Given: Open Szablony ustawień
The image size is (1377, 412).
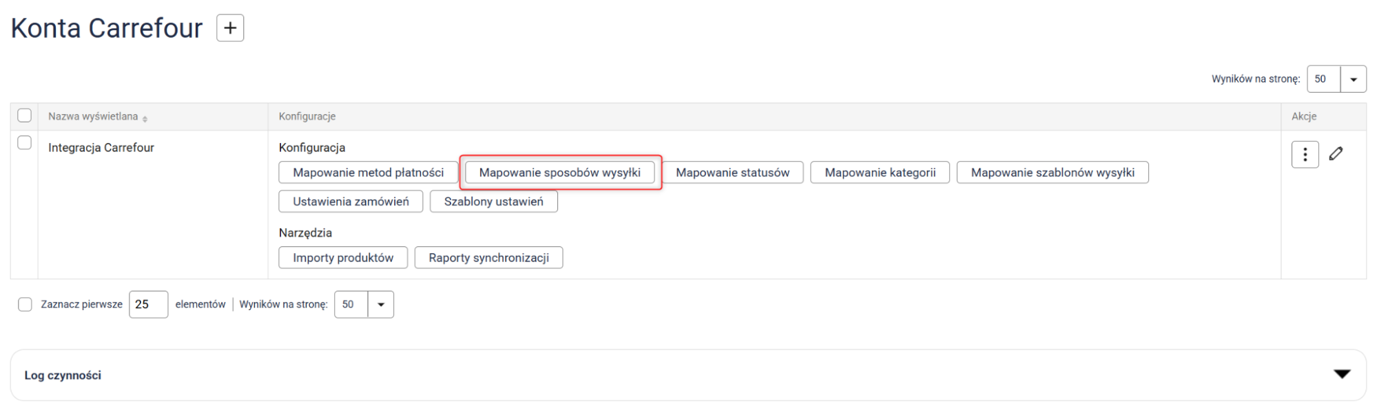Looking at the screenshot, I should (x=493, y=202).
